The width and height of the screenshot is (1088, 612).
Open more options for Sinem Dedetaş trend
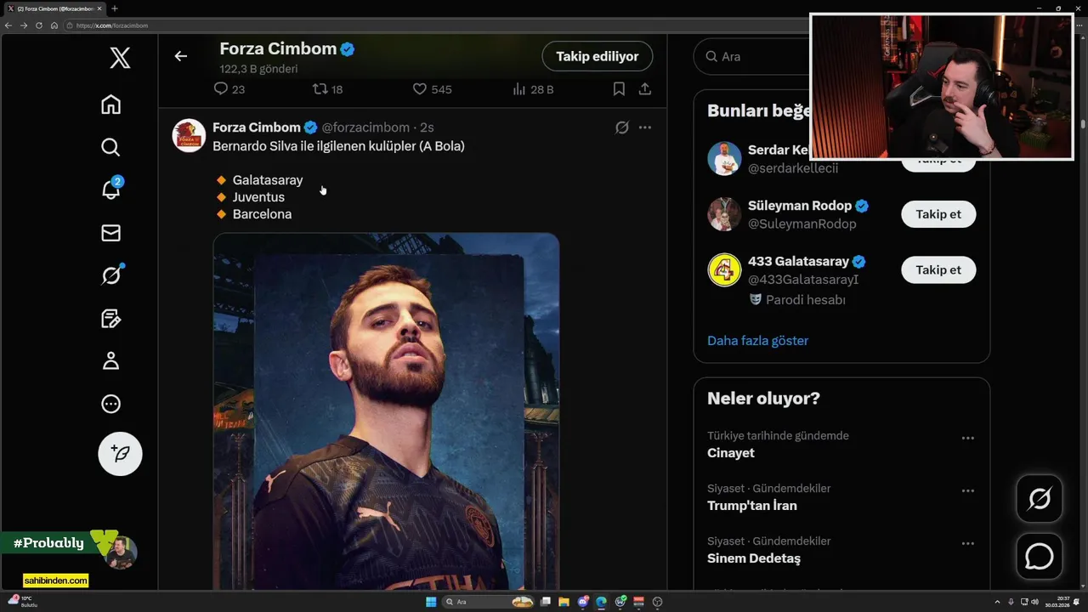[967, 544]
